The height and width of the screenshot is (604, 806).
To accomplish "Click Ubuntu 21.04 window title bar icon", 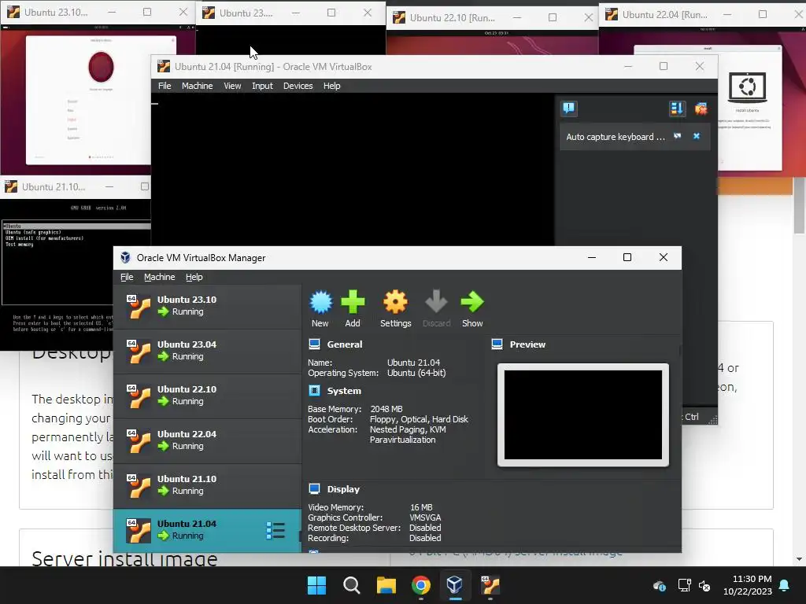I will tap(164, 66).
